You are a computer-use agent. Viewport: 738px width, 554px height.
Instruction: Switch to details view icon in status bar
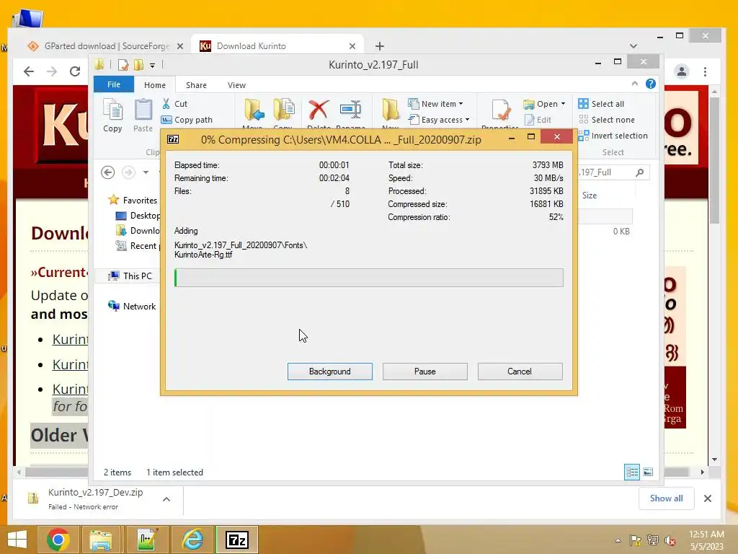point(631,472)
